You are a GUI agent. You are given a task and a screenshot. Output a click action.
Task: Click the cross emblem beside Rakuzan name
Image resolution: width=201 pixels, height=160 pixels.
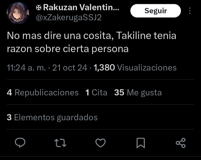(x=39, y=8)
